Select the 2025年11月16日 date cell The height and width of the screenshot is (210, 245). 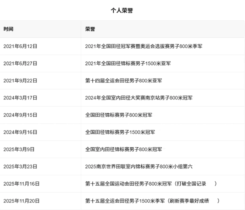click(22, 184)
